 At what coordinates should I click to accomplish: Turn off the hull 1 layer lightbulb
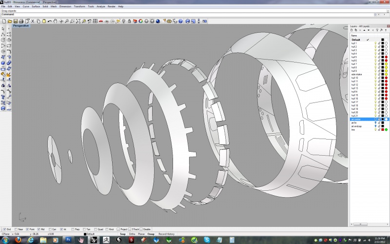(375, 43)
